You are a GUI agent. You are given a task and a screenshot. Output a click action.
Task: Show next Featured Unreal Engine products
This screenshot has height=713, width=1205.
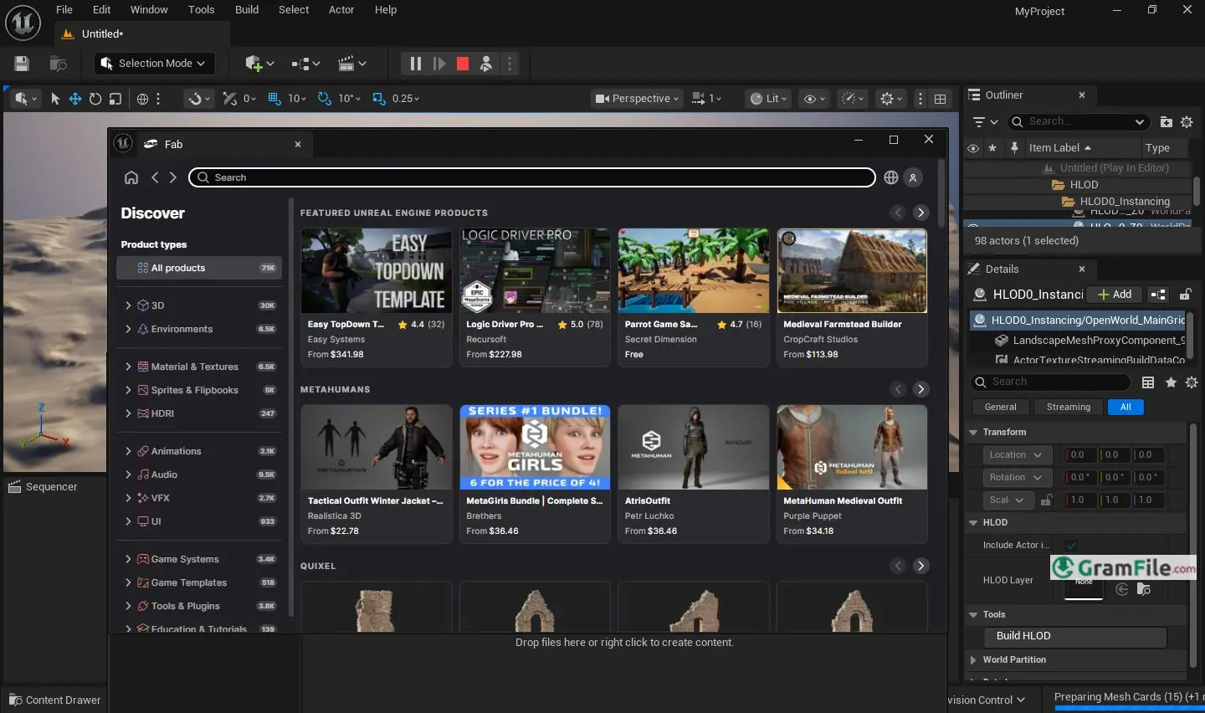[920, 213]
